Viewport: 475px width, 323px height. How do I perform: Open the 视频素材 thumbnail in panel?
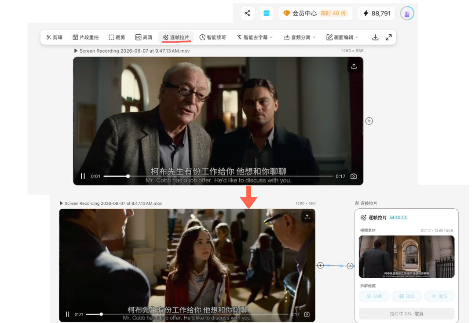click(x=406, y=257)
